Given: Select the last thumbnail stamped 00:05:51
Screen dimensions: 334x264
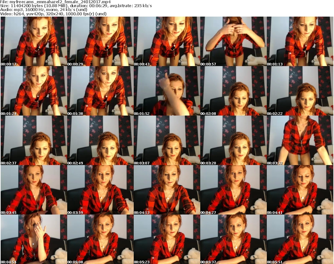Looking at the screenshot, I should pos(300,239).
